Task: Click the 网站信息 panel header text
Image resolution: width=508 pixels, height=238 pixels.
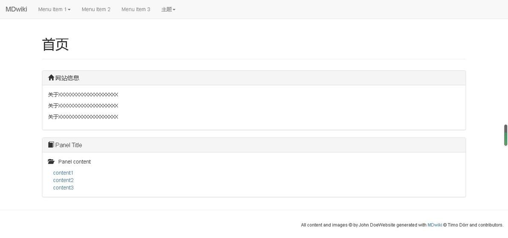Action: coord(67,78)
